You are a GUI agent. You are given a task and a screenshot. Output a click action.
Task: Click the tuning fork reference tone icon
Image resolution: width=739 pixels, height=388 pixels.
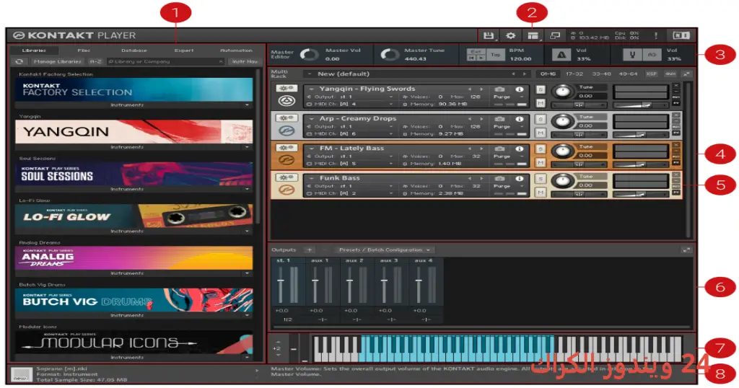click(x=632, y=55)
